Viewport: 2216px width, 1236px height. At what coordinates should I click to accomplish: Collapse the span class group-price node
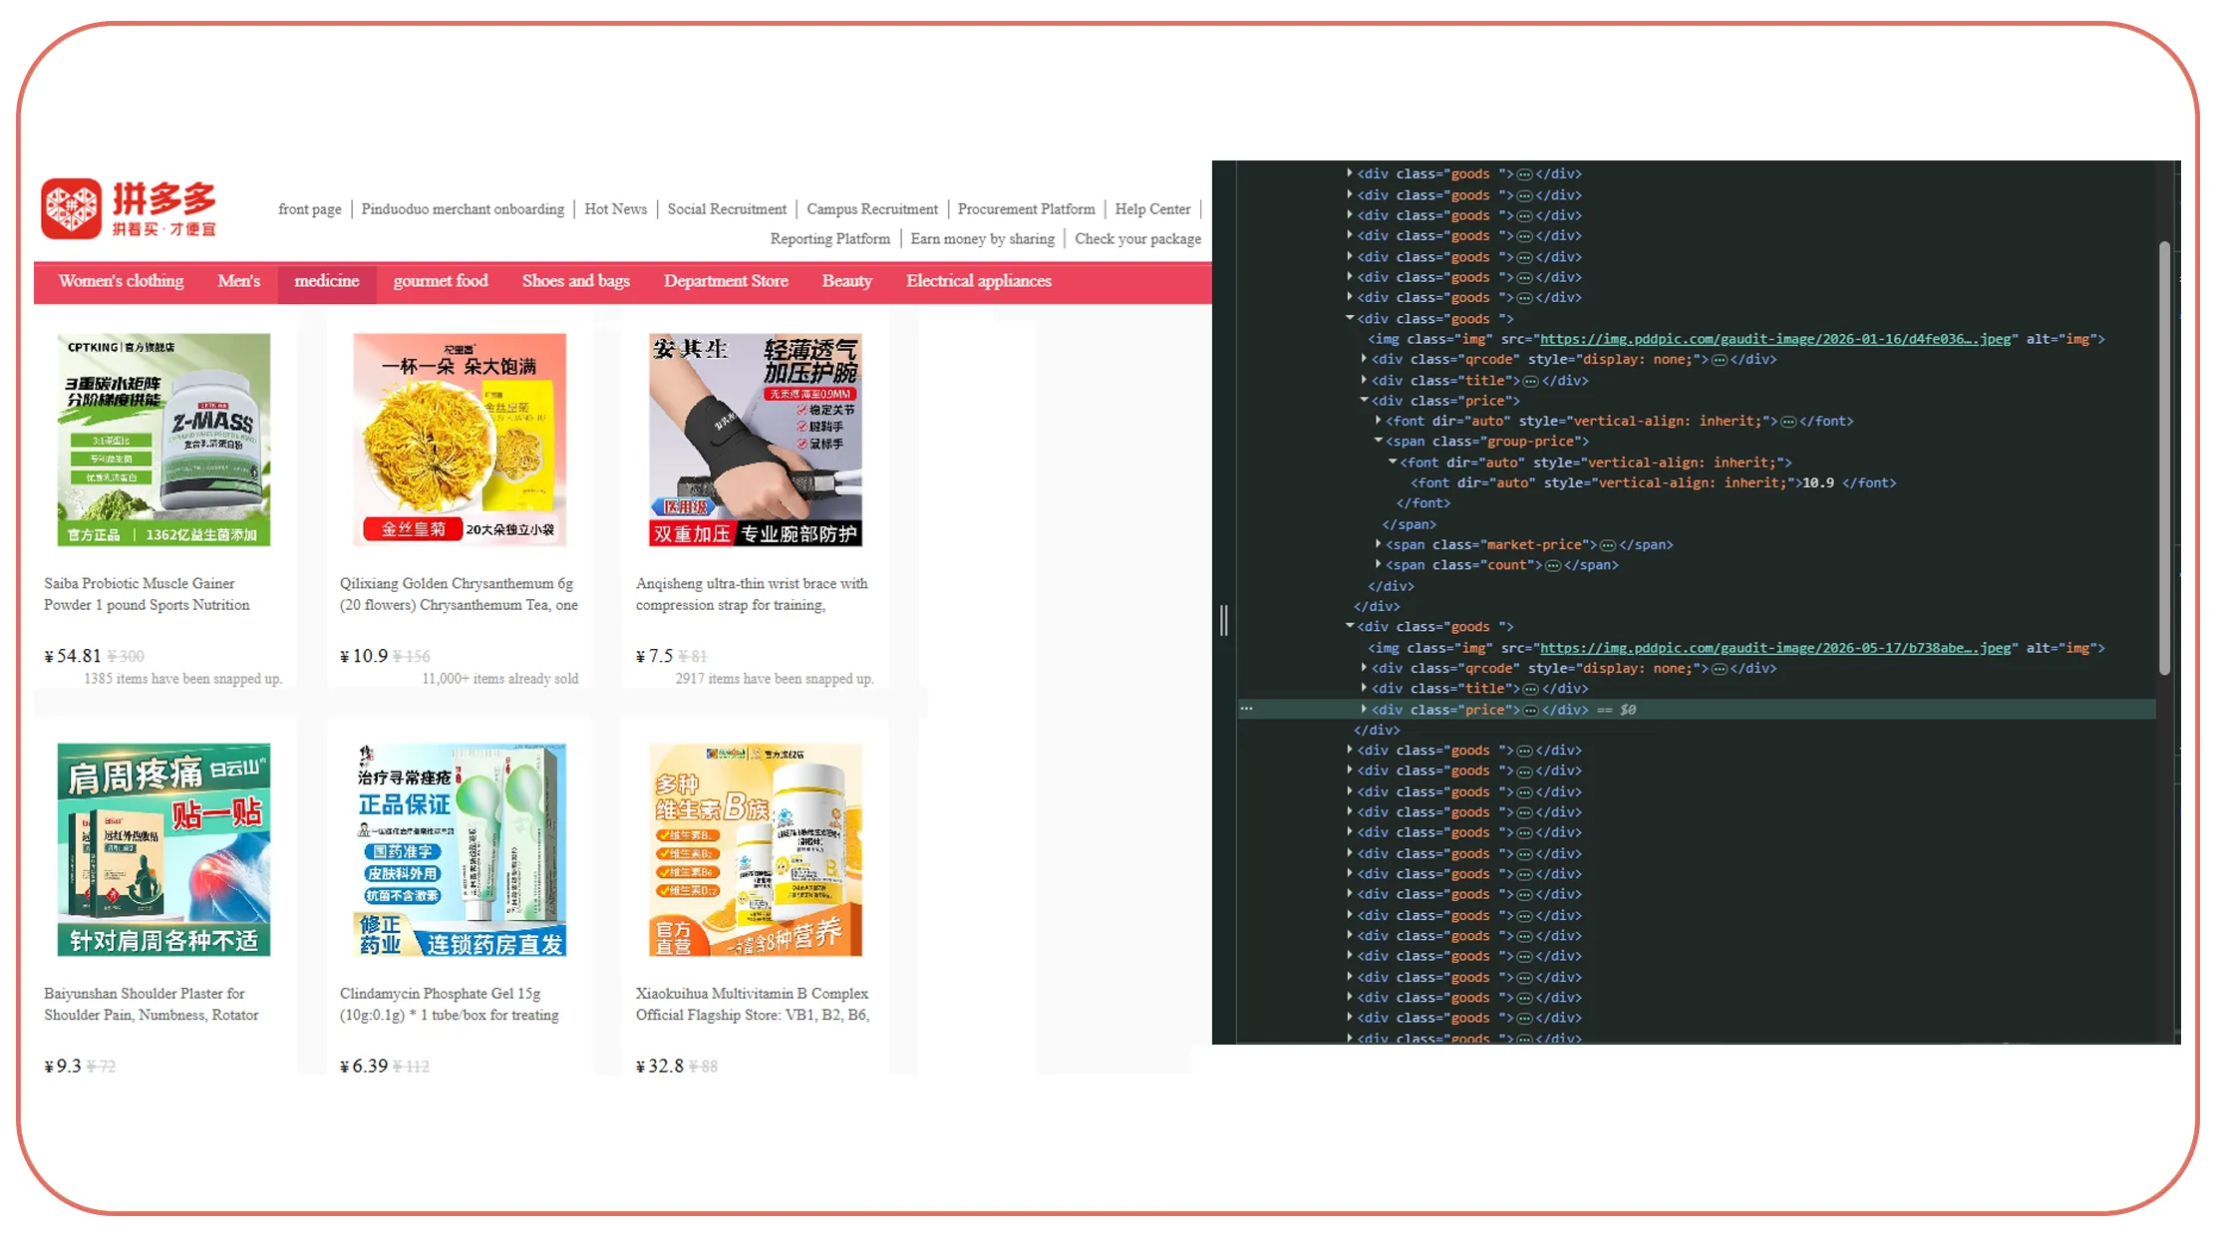[x=1379, y=441]
